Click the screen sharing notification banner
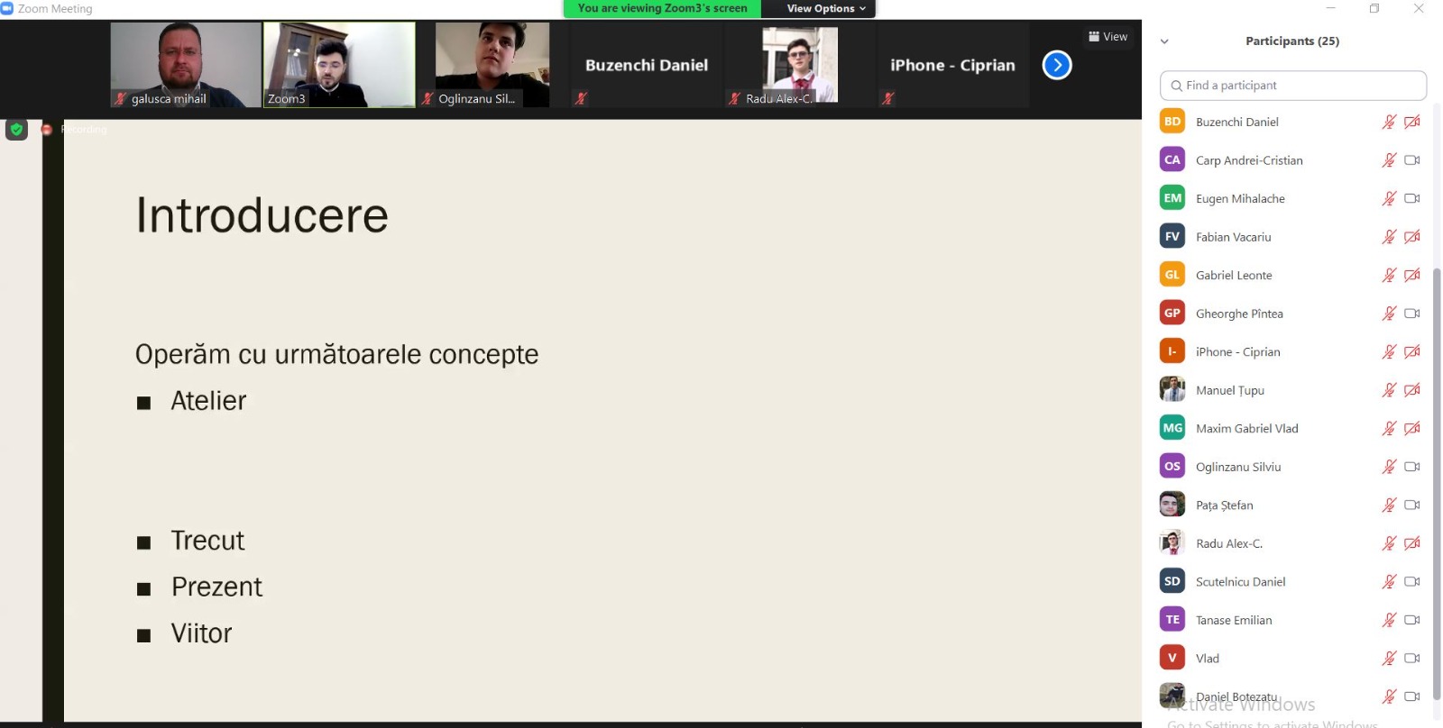The width and height of the screenshot is (1443, 728). point(662,8)
